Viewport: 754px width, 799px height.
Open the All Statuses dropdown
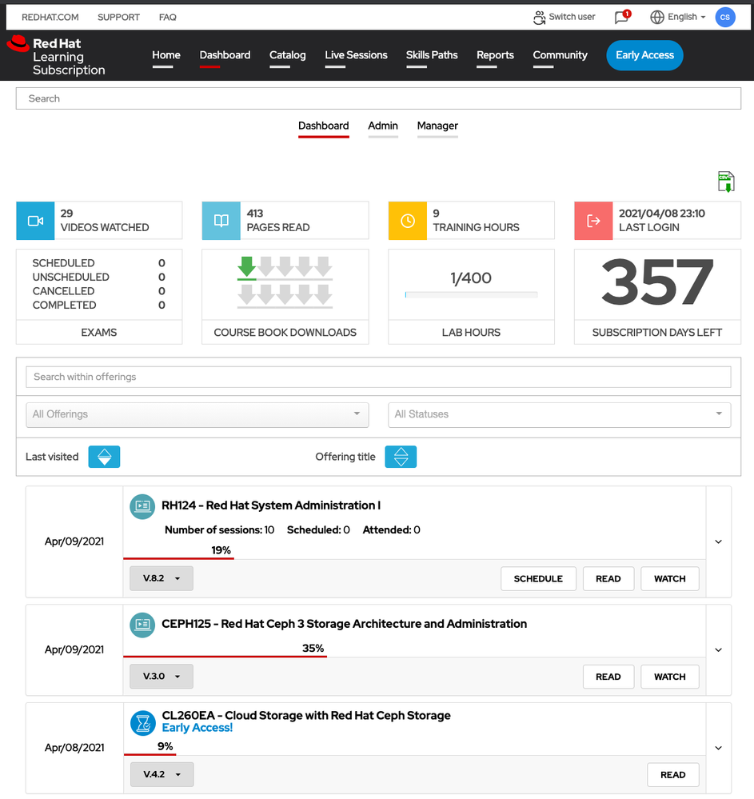point(559,414)
